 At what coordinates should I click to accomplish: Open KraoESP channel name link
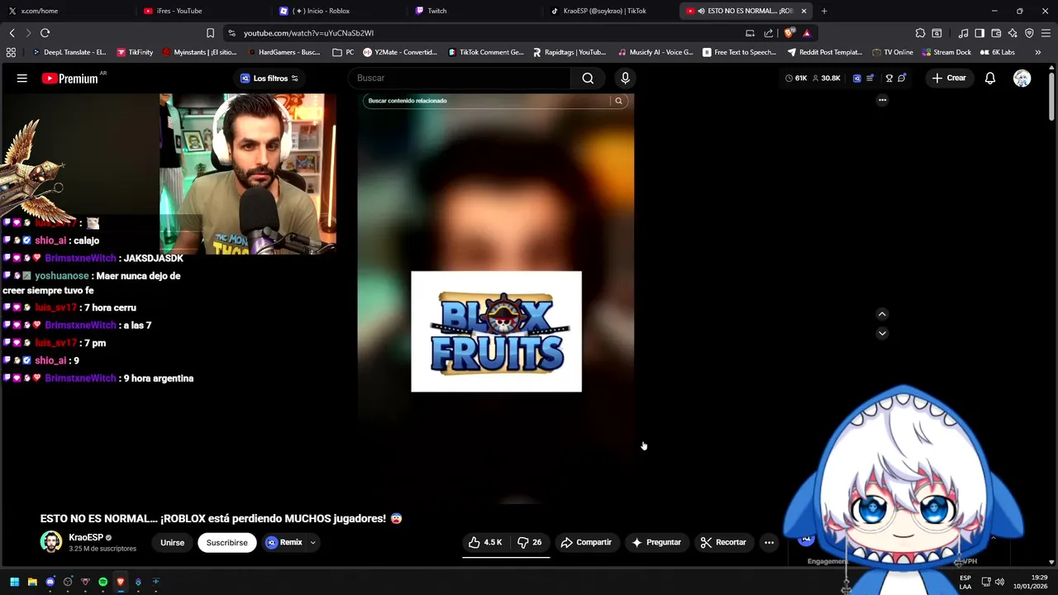86,537
